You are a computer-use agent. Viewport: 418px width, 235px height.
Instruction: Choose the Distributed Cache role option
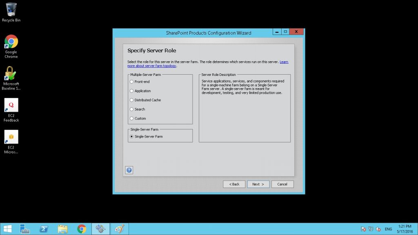tap(131, 100)
